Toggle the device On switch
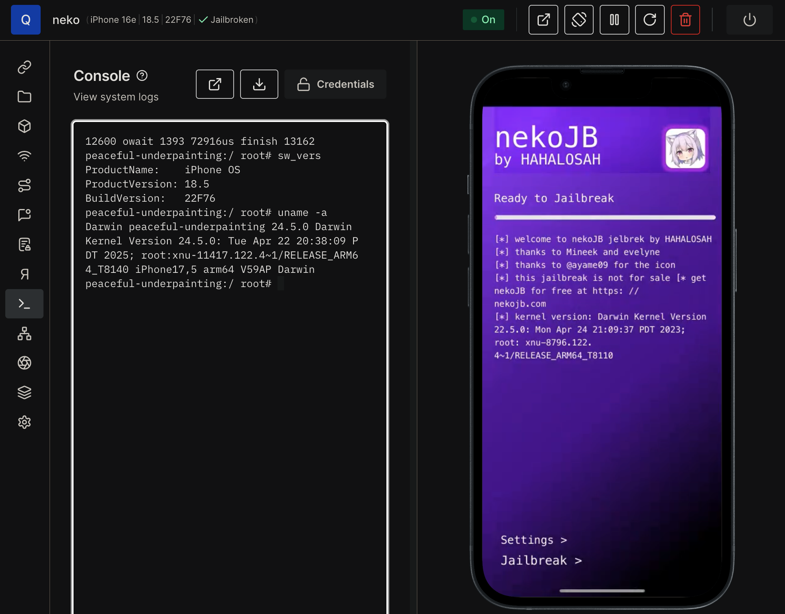The height and width of the screenshot is (614, 785). [x=483, y=19]
